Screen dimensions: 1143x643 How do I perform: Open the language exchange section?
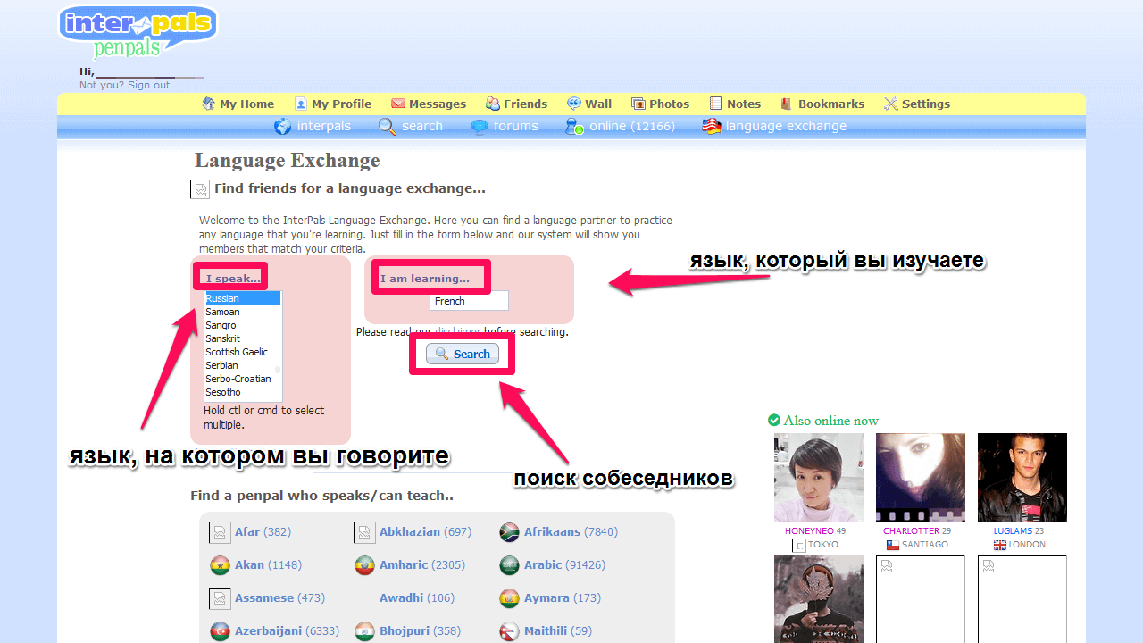(774, 126)
